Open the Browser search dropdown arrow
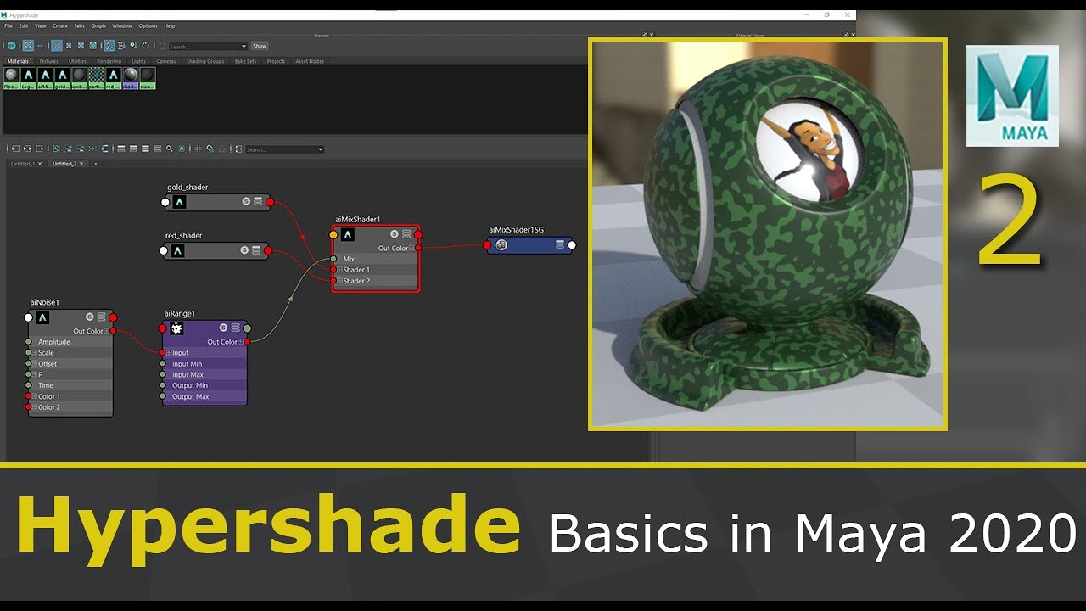The height and width of the screenshot is (611, 1086). coord(244,46)
